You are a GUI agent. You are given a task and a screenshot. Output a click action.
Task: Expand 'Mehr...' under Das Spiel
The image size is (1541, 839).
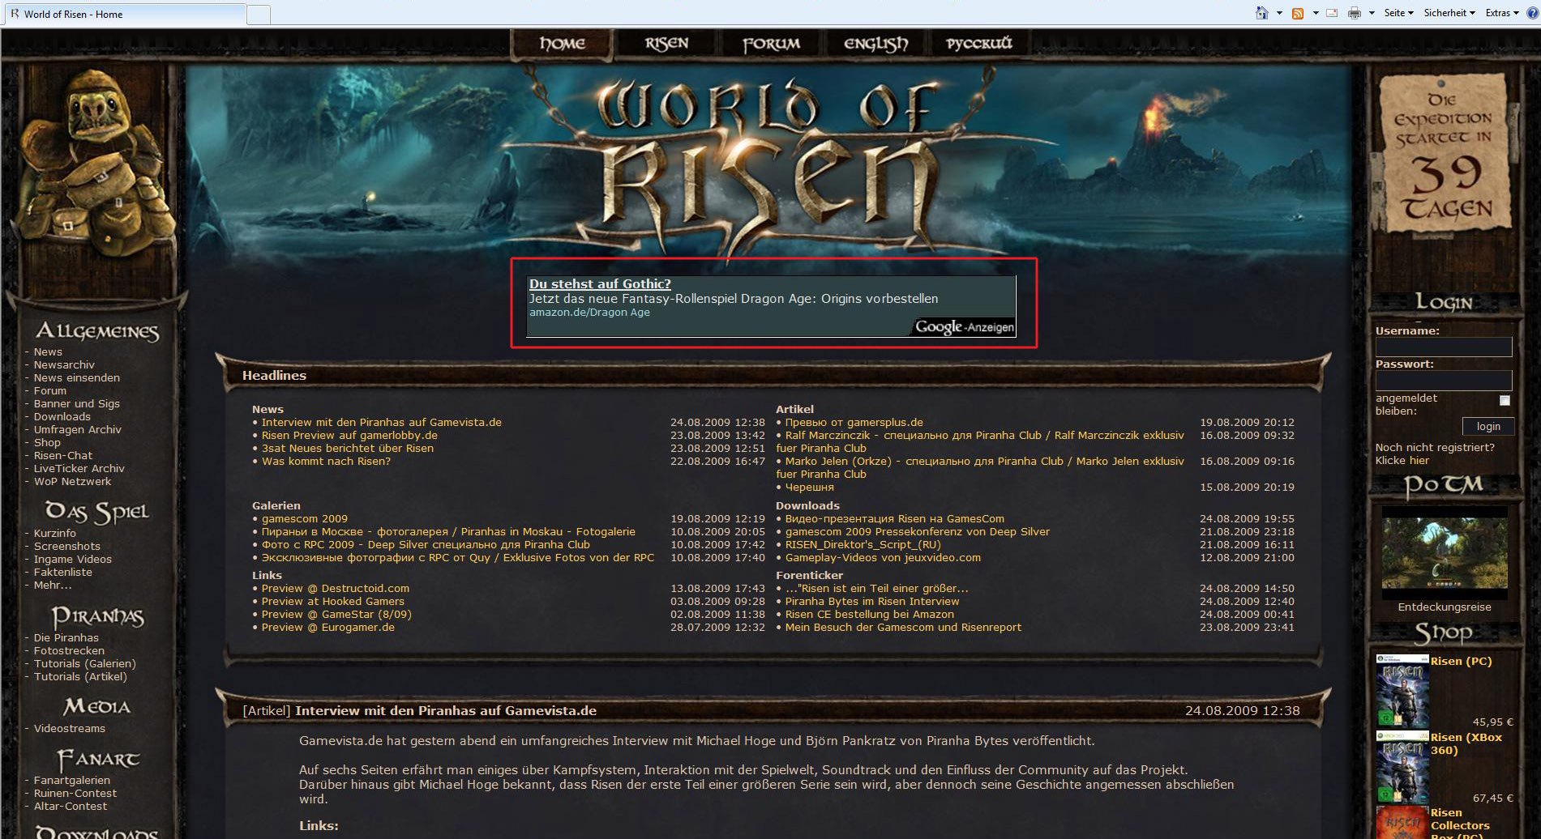(53, 586)
